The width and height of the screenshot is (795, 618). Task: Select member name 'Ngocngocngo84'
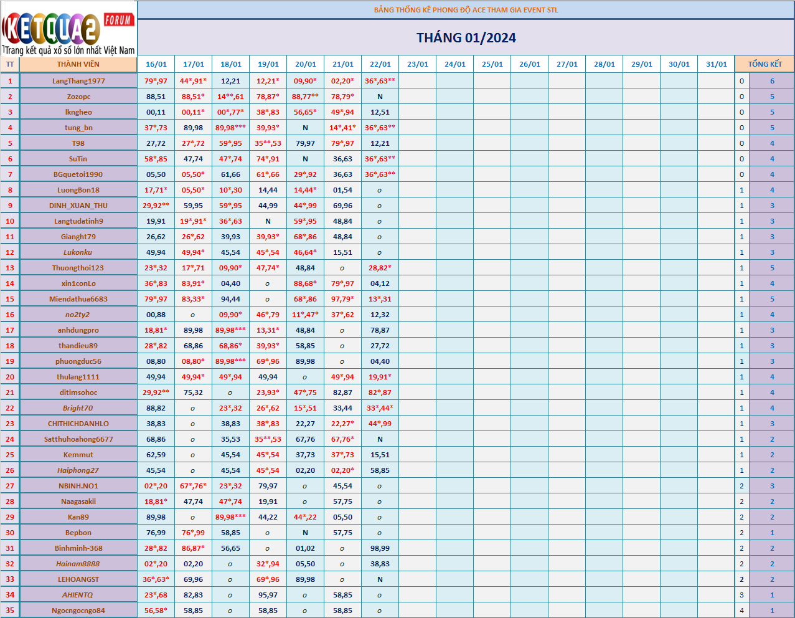(78, 611)
